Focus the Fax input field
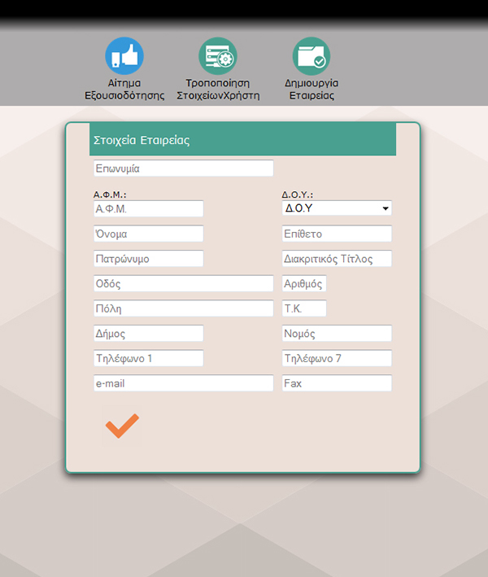The image size is (488, 577). pos(336,383)
